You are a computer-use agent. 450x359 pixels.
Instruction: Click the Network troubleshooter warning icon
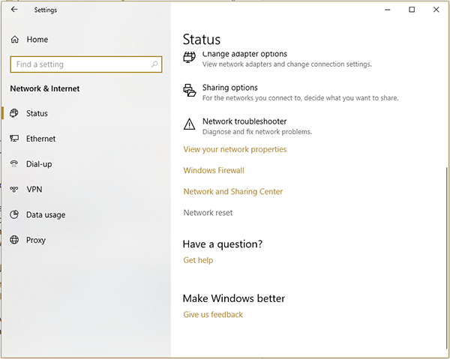click(190, 124)
